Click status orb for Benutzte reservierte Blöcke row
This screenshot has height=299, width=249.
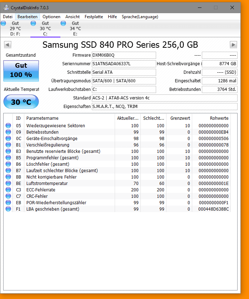pyautogui.click(x=8, y=151)
